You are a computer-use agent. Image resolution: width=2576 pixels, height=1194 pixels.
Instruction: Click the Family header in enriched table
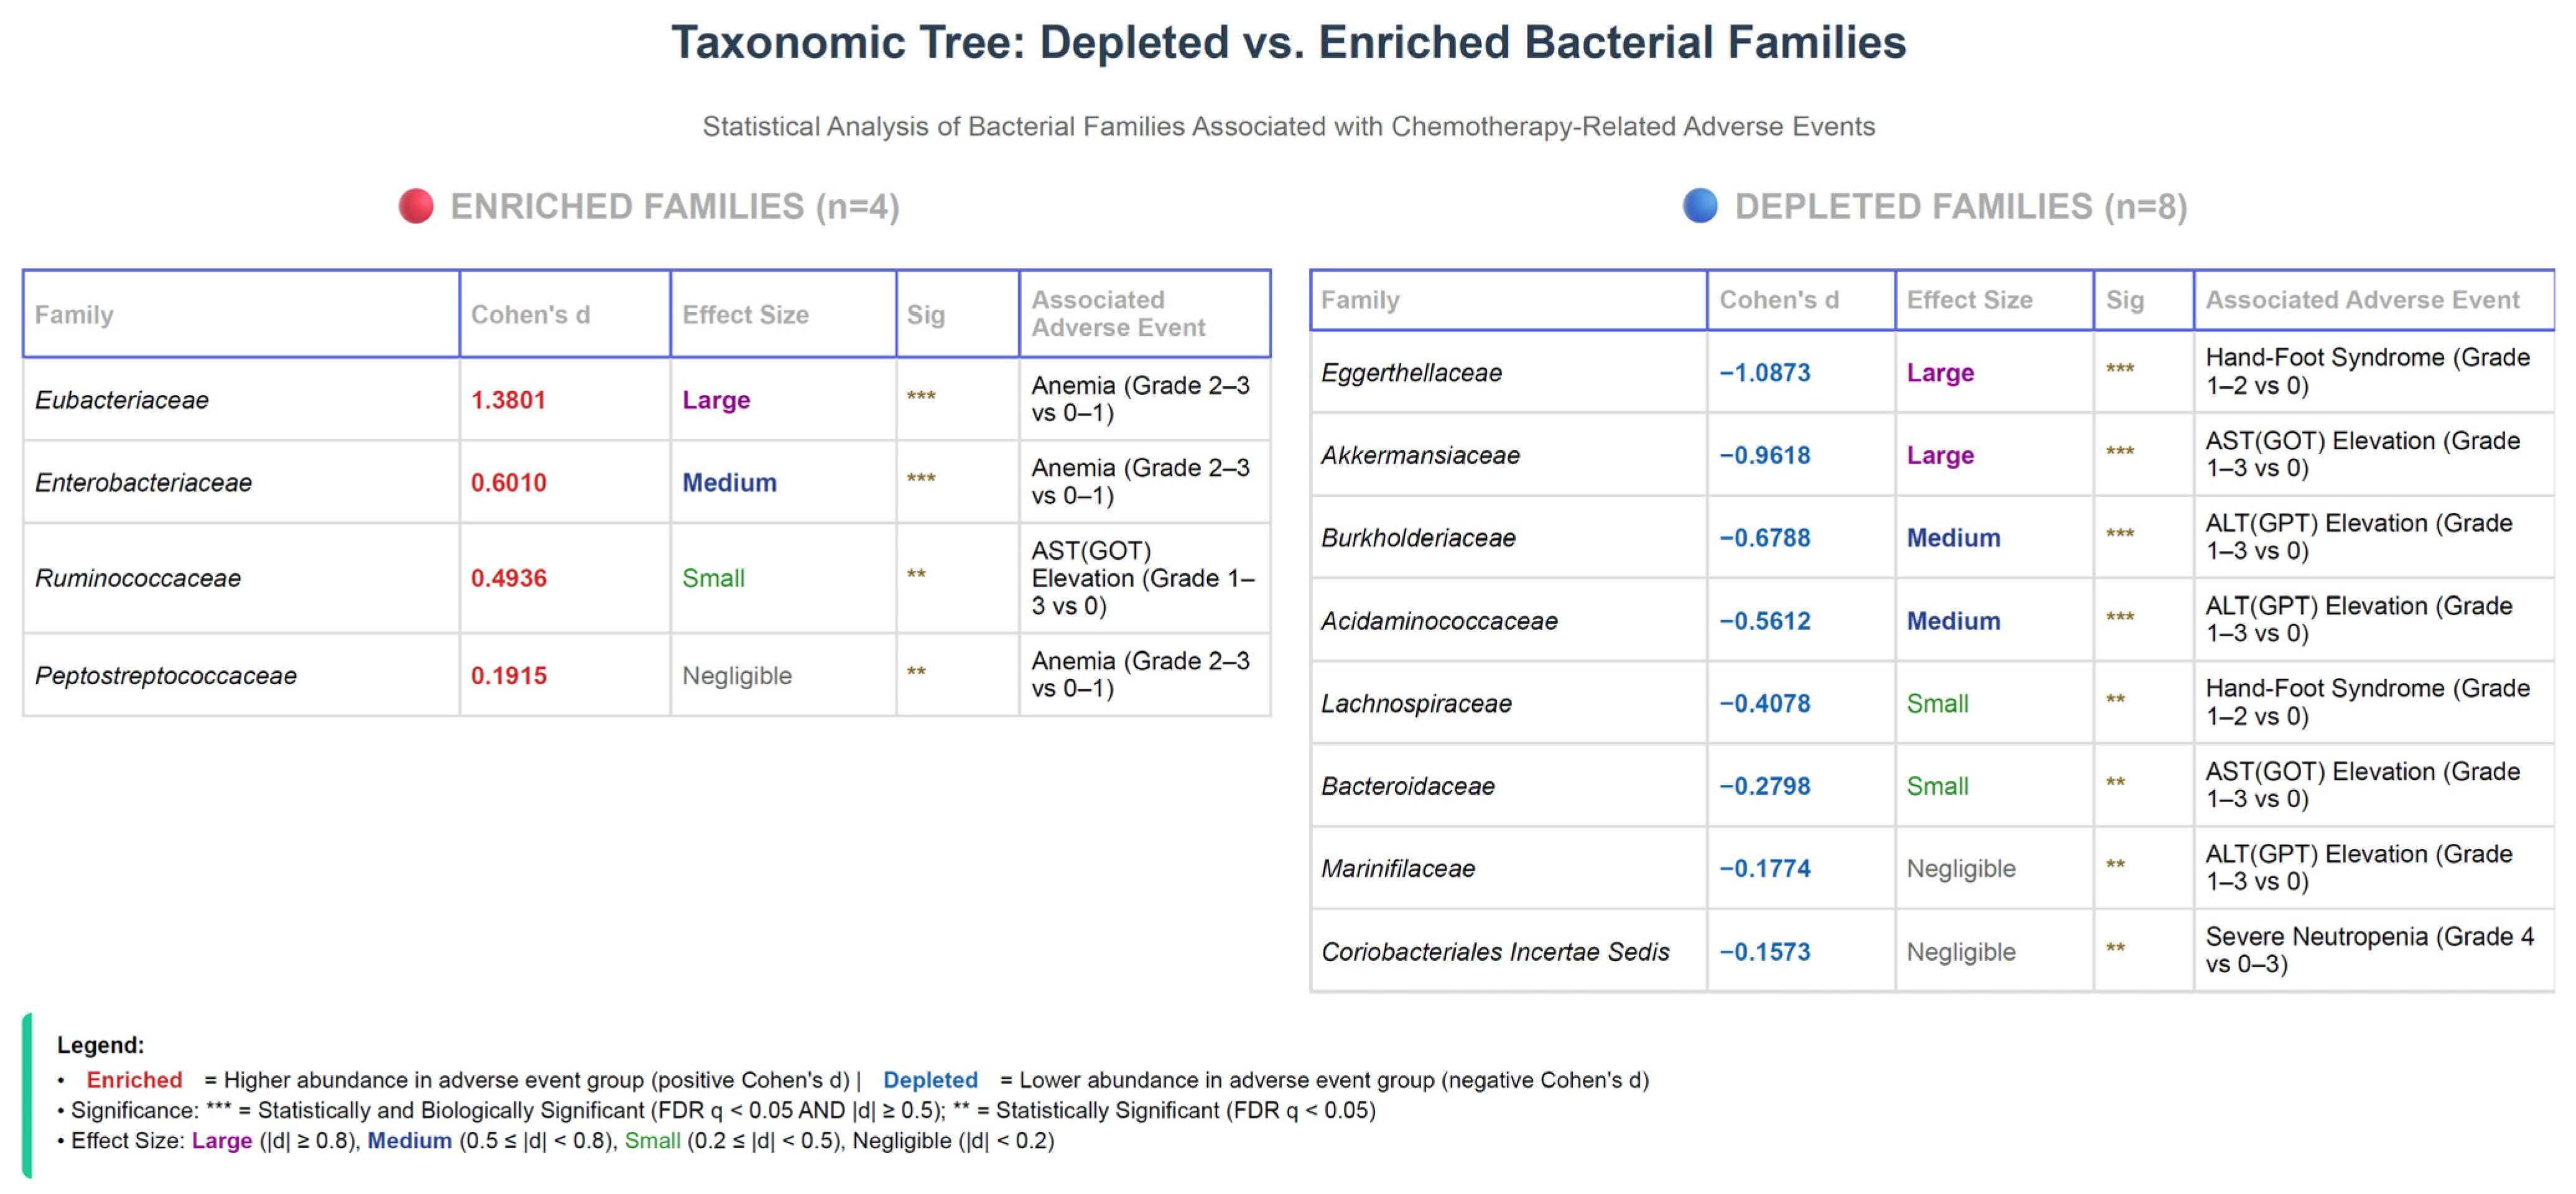[x=74, y=314]
